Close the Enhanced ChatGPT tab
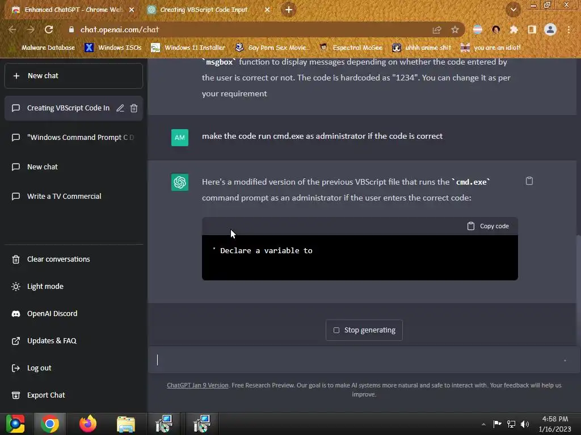581x435 pixels. [132, 10]
